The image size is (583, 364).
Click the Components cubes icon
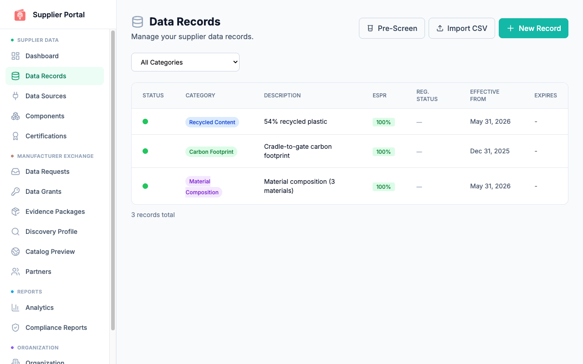point(15,116)
